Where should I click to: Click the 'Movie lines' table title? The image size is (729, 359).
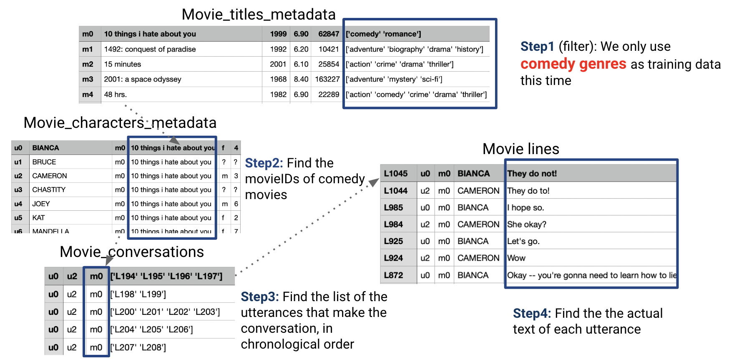(520, 149)
